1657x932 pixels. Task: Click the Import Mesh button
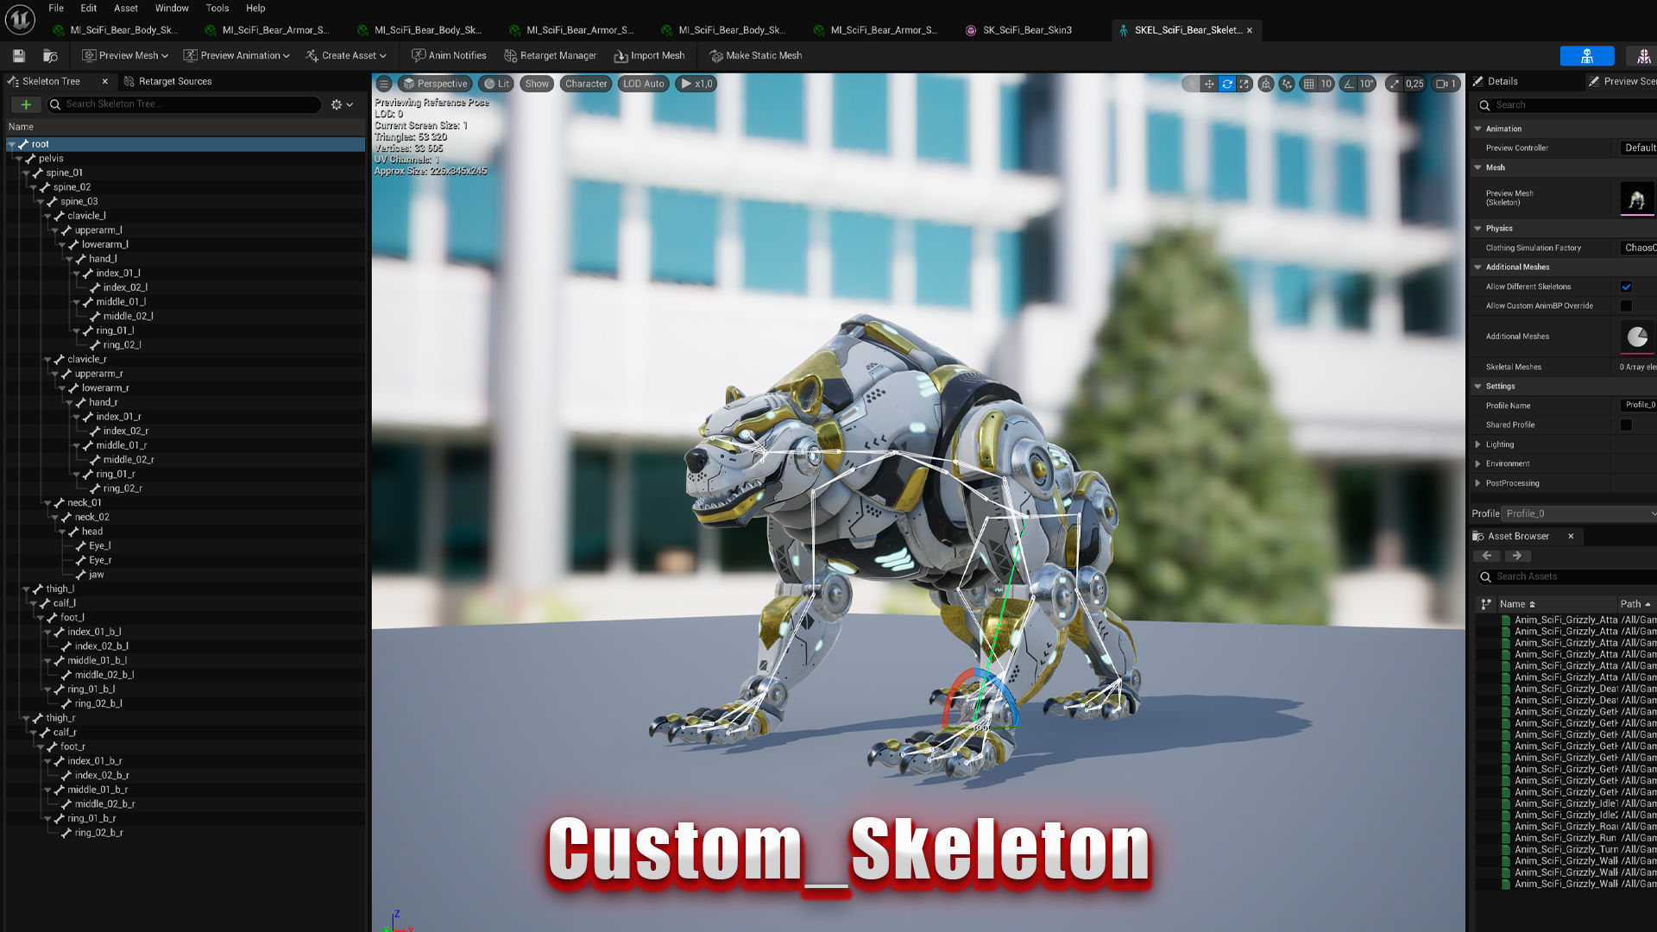click(650, 55)
